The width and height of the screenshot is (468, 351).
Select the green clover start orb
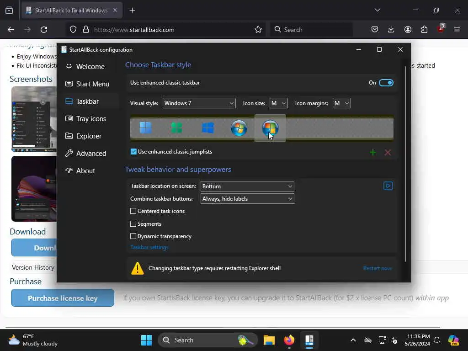(177, 128)
